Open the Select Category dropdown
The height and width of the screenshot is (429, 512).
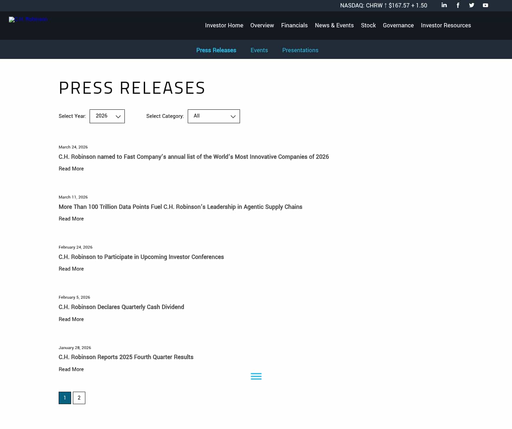214,116
